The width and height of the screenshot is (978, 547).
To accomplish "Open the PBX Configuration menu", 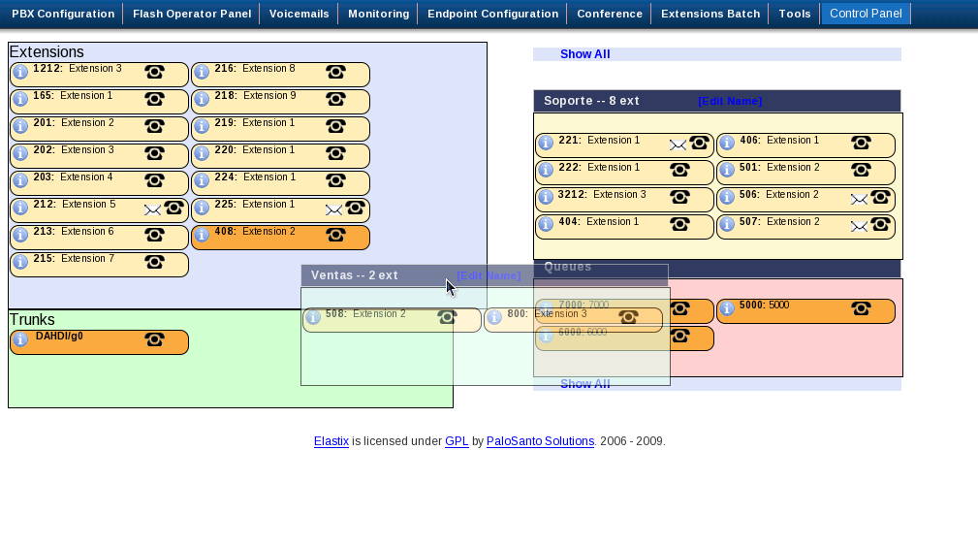I will (x=63, y=14).
